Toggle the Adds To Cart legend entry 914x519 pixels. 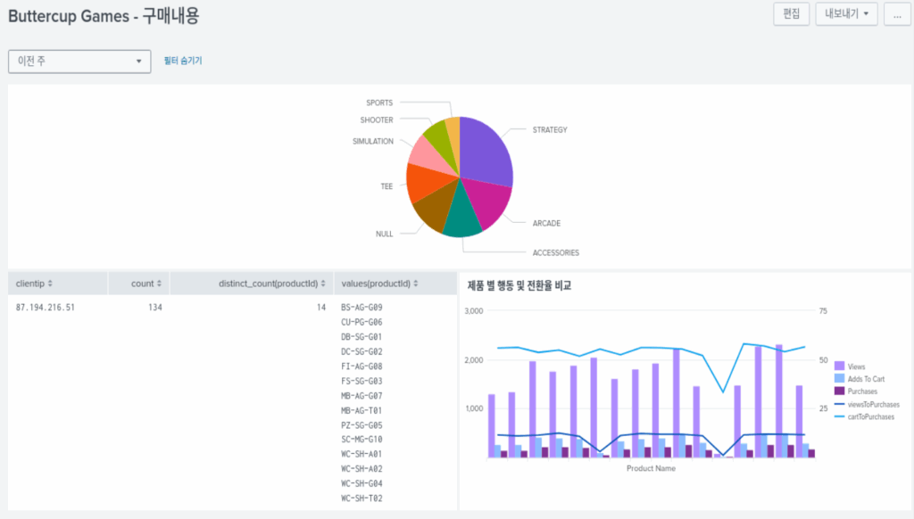pos(860,379)
